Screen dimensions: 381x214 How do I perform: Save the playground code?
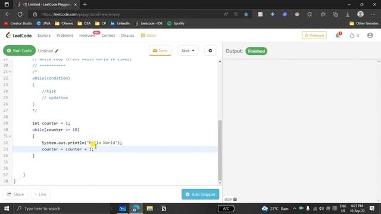[160, 51]
